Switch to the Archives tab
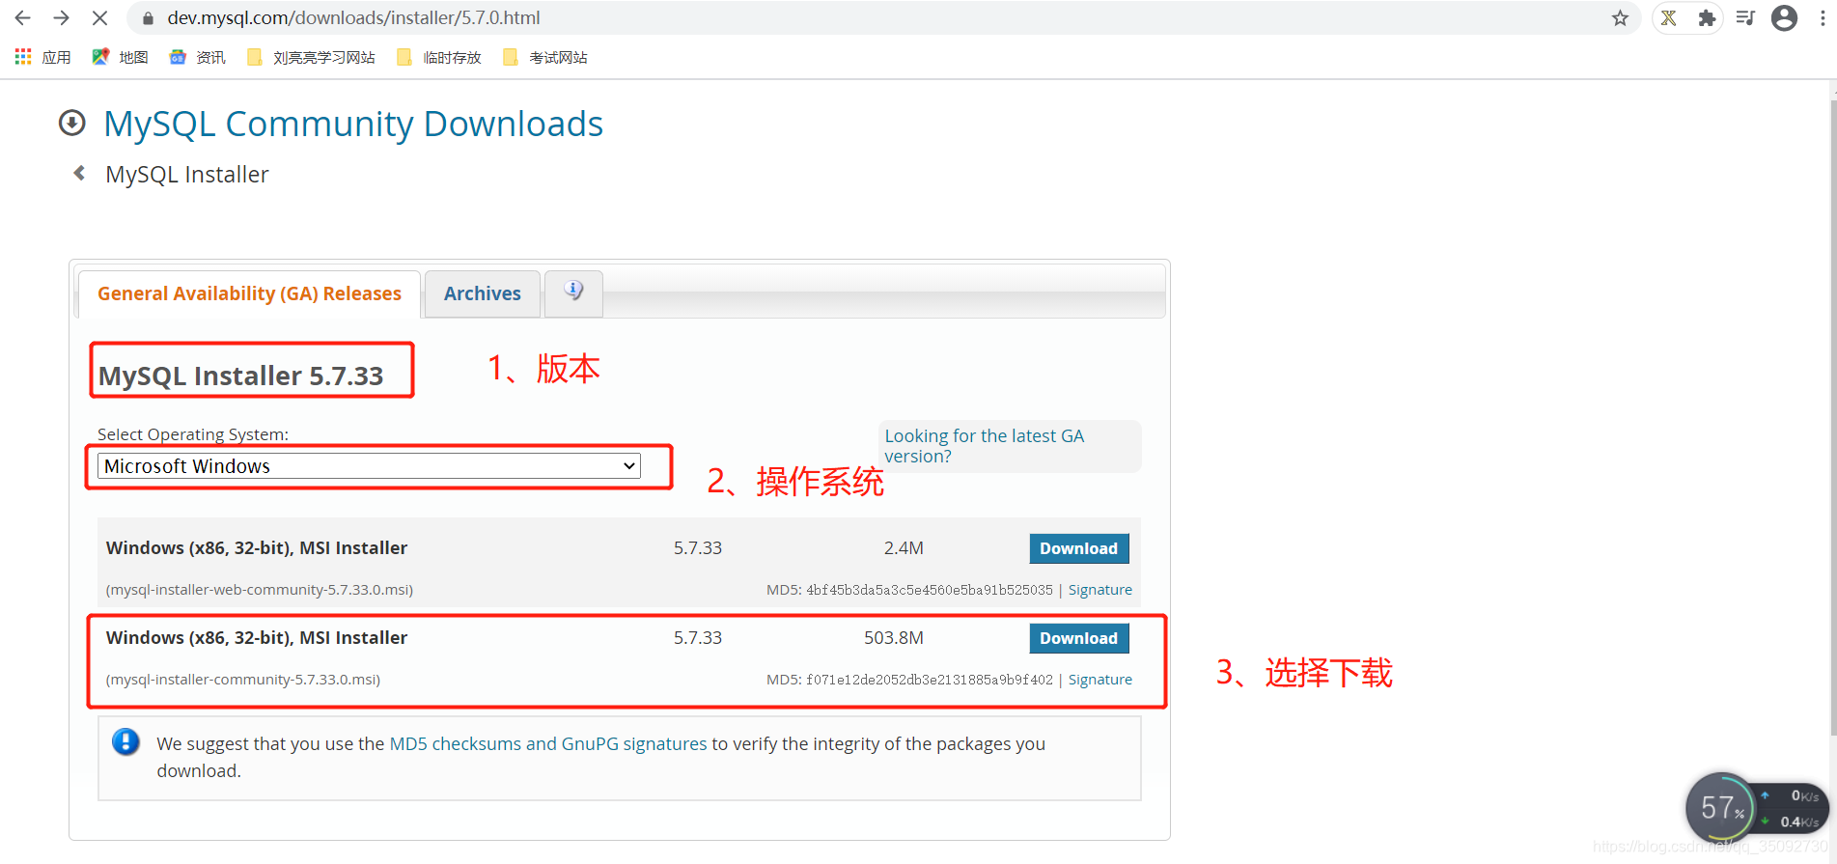 coord(482,293)
